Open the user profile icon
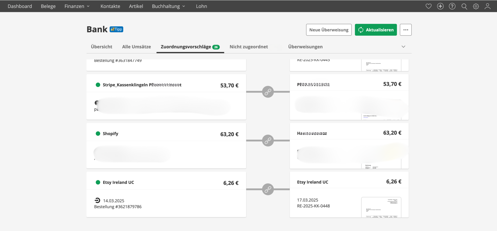This screenshot has height=231, width=497. point(487,6)
